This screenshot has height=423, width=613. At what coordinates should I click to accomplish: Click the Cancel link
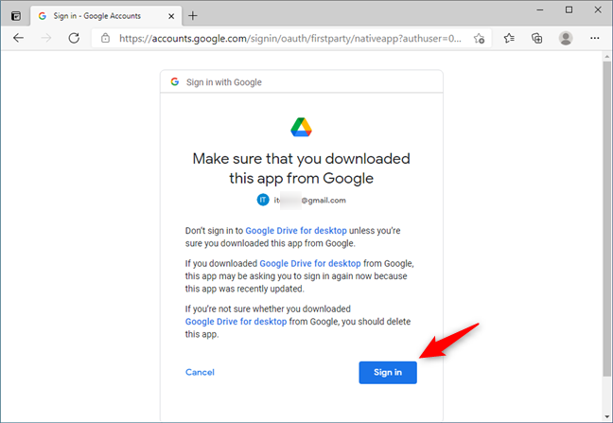click(200, 372)
